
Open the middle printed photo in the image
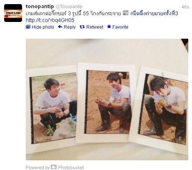[x=107, y=102]
